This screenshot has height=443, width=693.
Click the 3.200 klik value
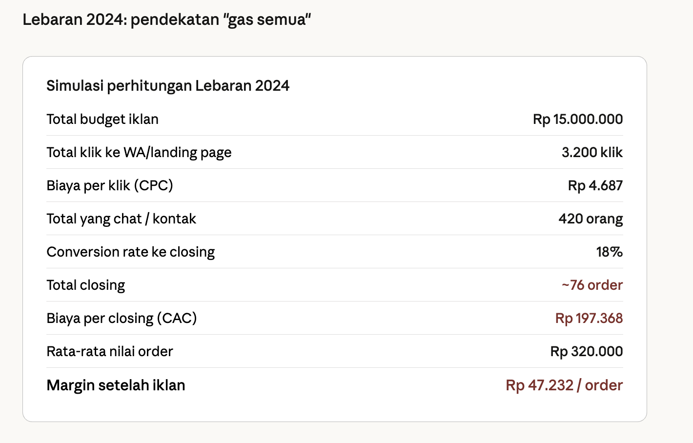pyautogui.click(x=592, y=153)
